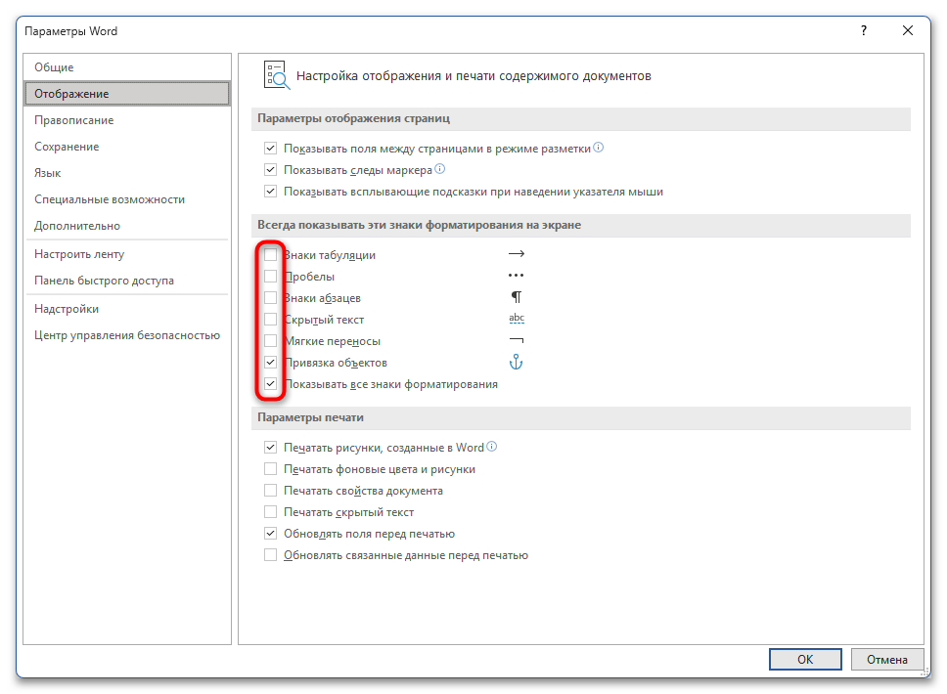This screenshot has width=947, height=694.
Task: Click the "Отмена" button
Action: point(887,660)
